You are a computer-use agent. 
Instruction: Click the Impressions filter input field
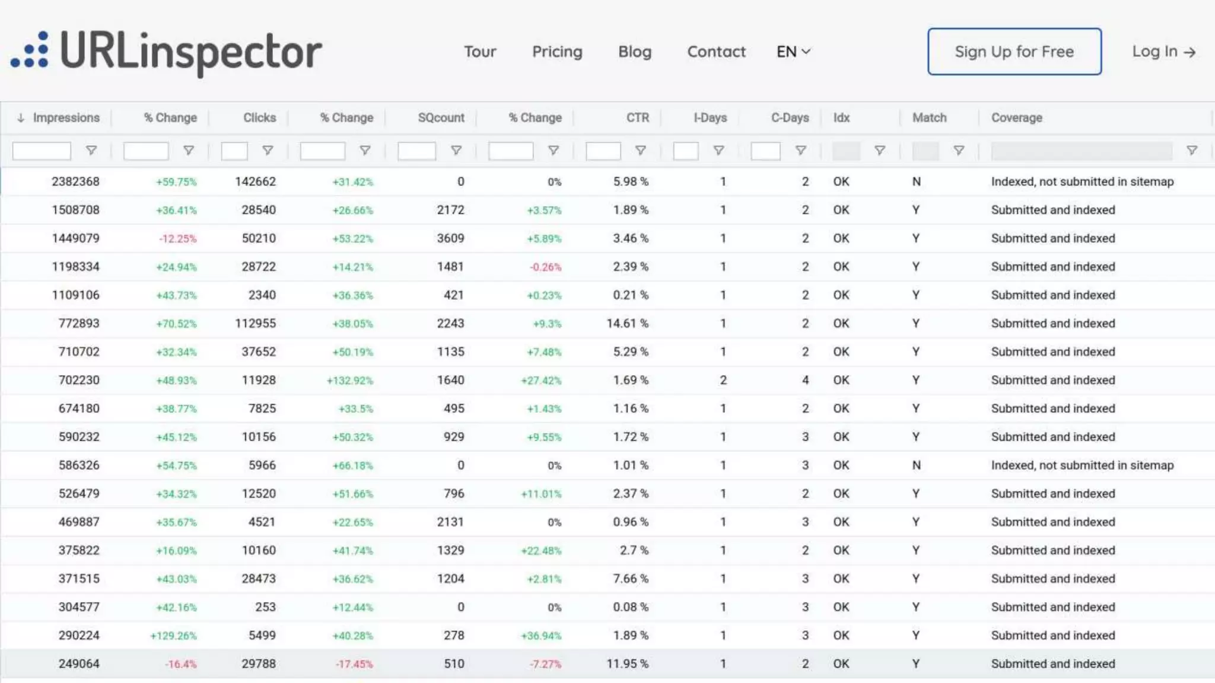click(x=42, y=151)
